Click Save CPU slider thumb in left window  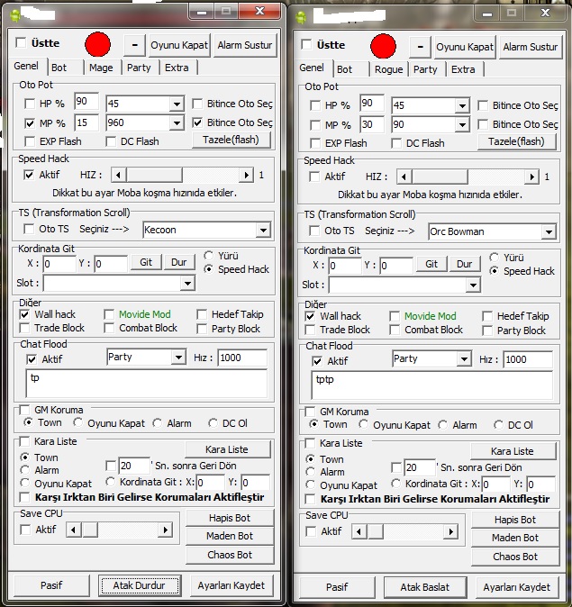[90, 530]
